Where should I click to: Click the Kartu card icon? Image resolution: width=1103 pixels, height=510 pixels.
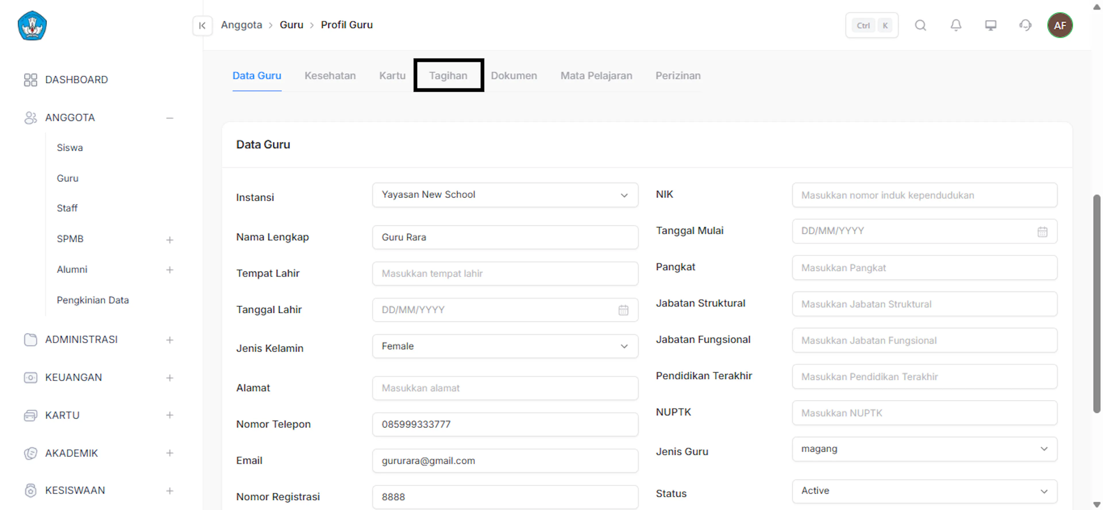(30, 415)
